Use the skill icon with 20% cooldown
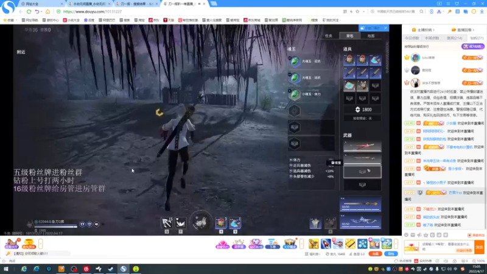The image size is (487, 274). (201, 222)
